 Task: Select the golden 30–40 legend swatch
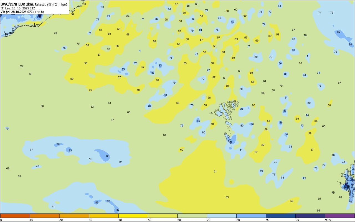point(103,216)
